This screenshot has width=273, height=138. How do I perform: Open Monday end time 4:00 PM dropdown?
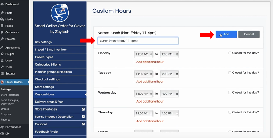pyautogui.click(x=170, y=54)
